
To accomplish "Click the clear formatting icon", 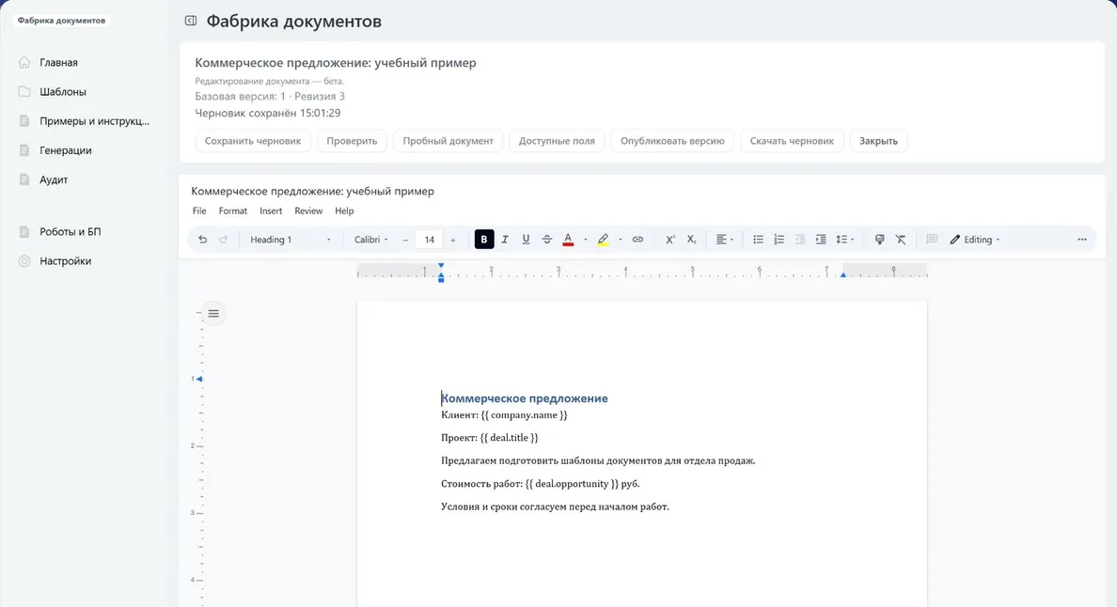I will coord(901,240).
